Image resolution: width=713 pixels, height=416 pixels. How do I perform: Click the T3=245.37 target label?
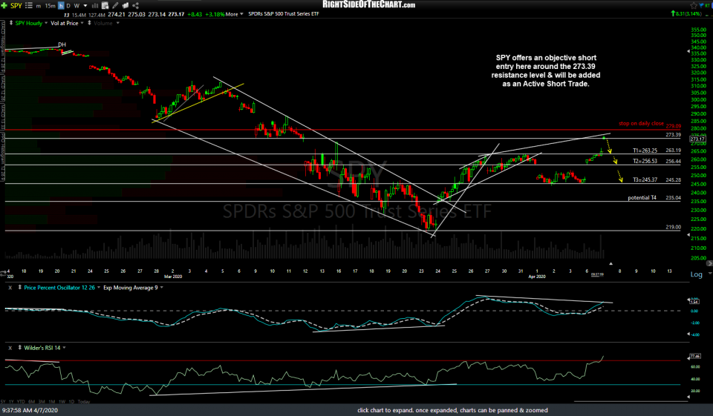click(x=645, y=180)
